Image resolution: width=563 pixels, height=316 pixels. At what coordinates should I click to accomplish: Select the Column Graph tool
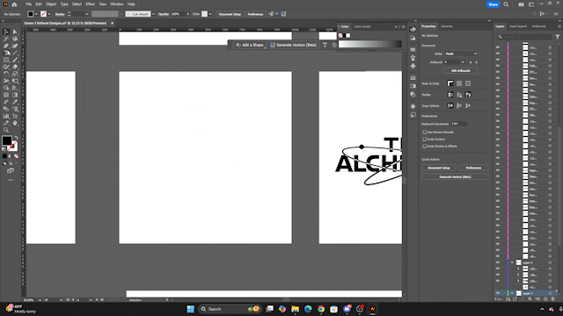pos(6,116)
